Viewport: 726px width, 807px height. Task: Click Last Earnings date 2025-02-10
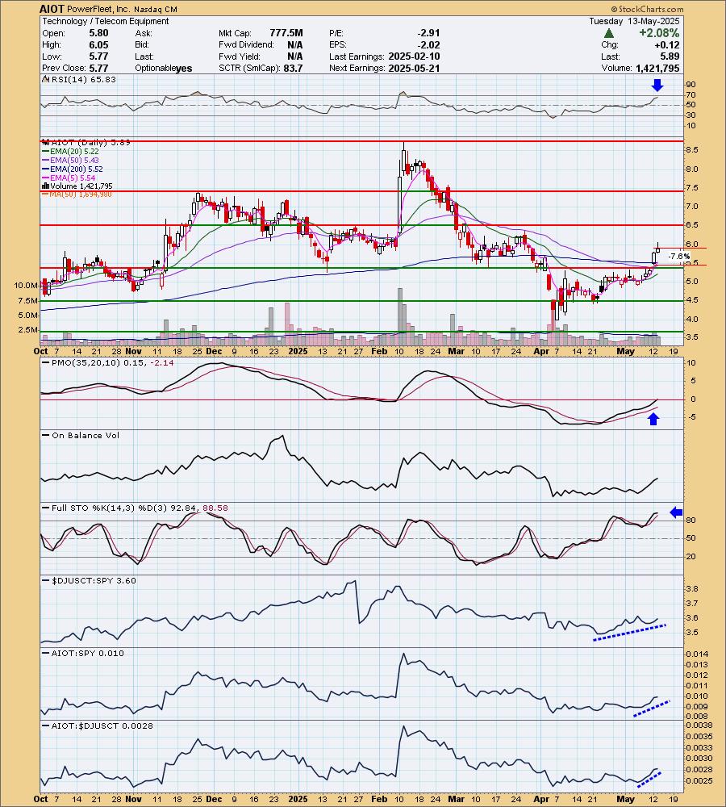pyautogui.click(x=414, y=56)
